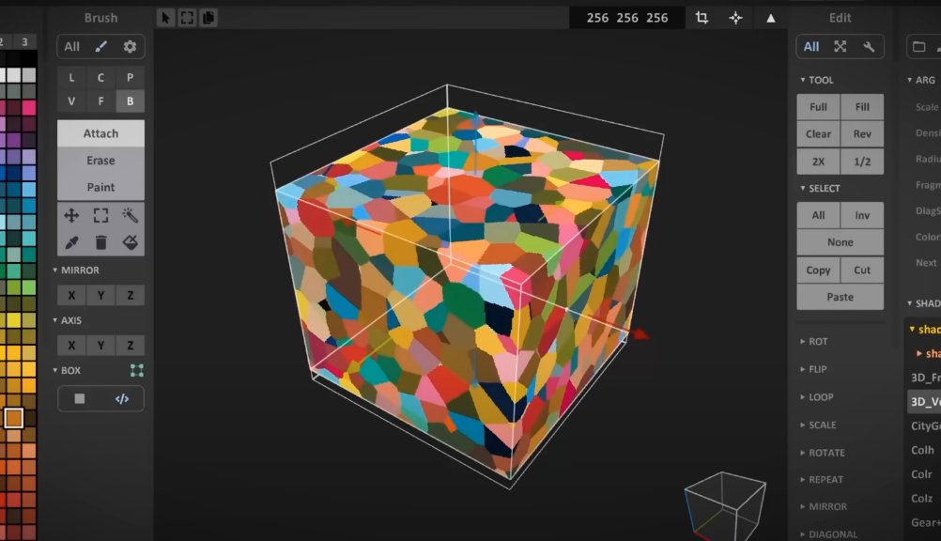This screenshot has width=941, height=541.
Task: Select the eyedropper color picker tool
Action: (71, 242)
